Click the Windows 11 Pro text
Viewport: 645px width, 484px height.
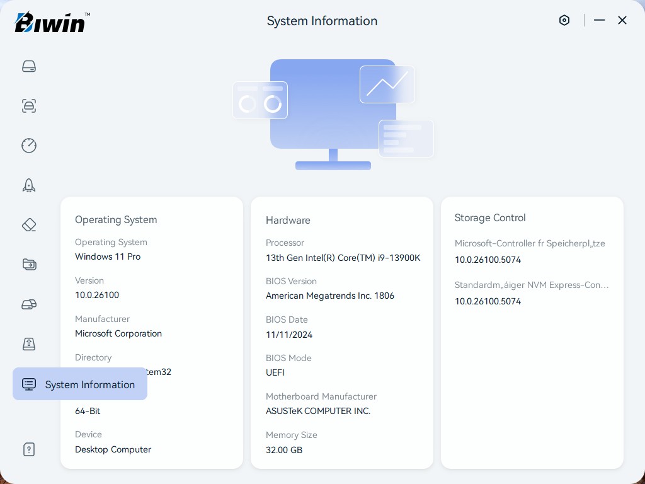pos(108,256)
